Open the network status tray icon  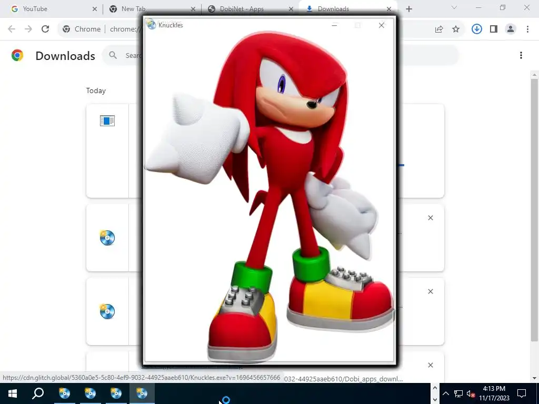458,393
